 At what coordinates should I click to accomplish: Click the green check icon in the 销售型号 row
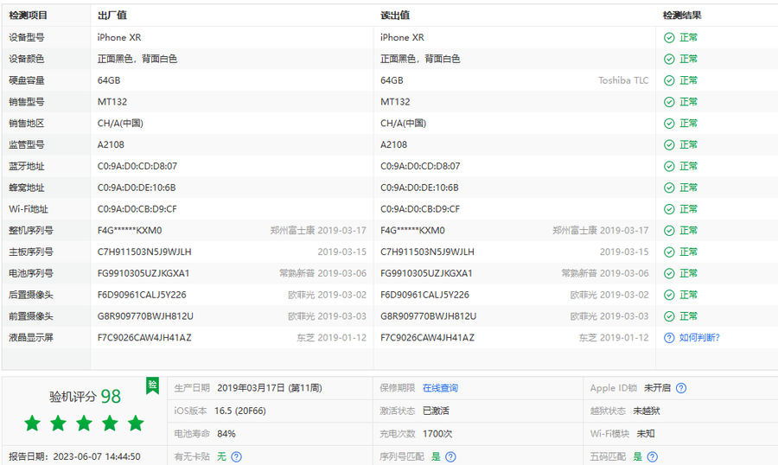pyautogui.click(x=669, y=102)
